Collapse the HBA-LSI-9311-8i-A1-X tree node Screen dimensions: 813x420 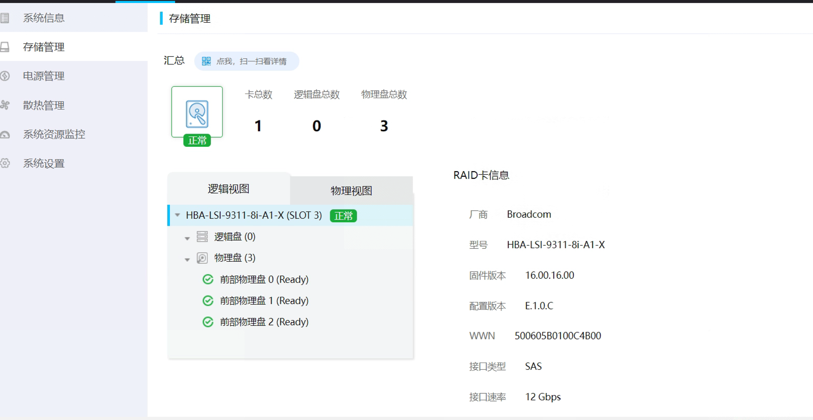pos(177,215)
